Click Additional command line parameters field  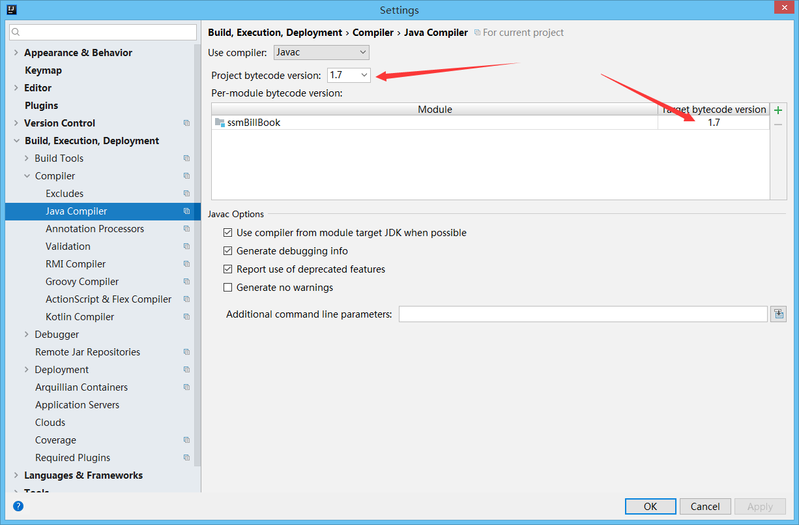pyautogui.click(x=583, y=314)
